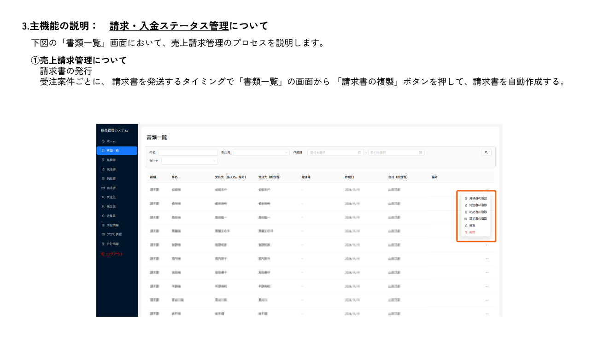599x337 pixels.
Task: Click the ellipsis button just below the popup menu
Action: pyautogui.click(x=487, y=245)
